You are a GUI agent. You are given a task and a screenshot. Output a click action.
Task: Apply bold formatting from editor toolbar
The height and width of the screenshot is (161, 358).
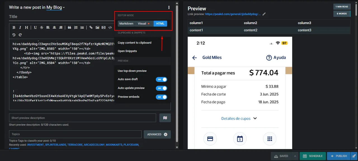tap(14, 28)
